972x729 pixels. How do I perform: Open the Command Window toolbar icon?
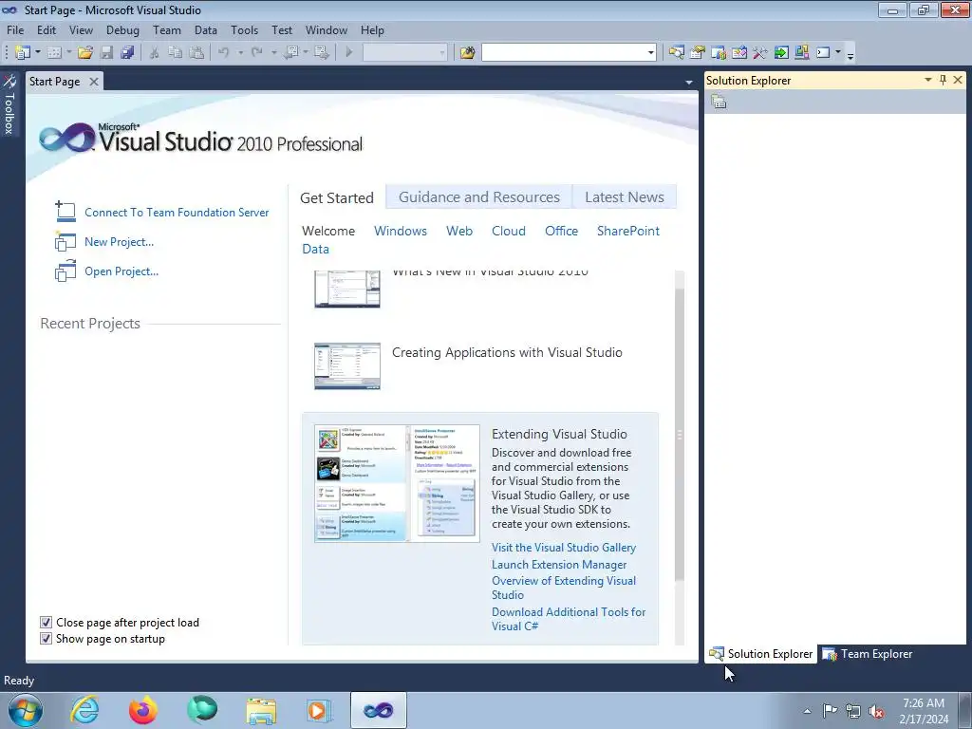(823, 53)
